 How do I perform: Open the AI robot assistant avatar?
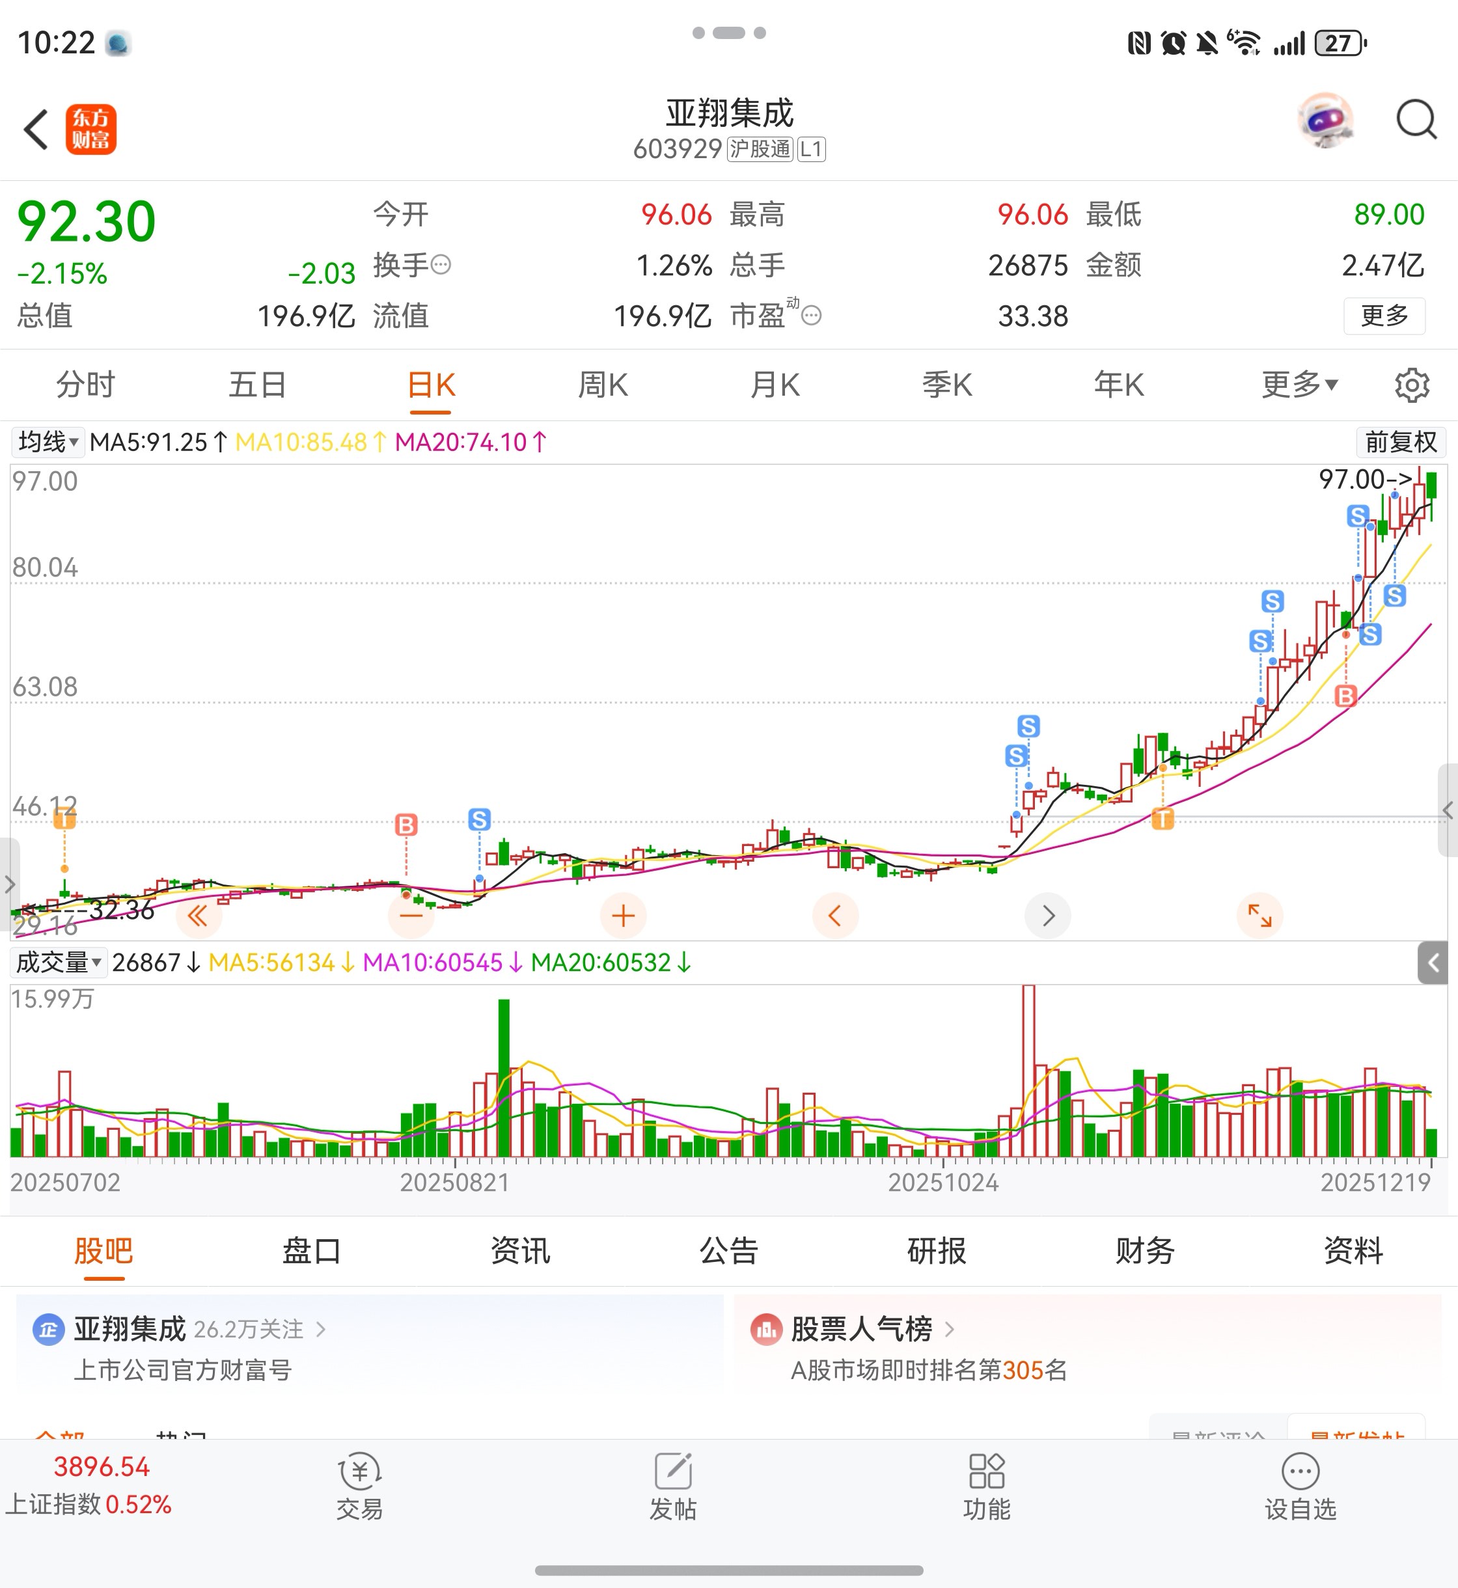(x=1325, y=120)
